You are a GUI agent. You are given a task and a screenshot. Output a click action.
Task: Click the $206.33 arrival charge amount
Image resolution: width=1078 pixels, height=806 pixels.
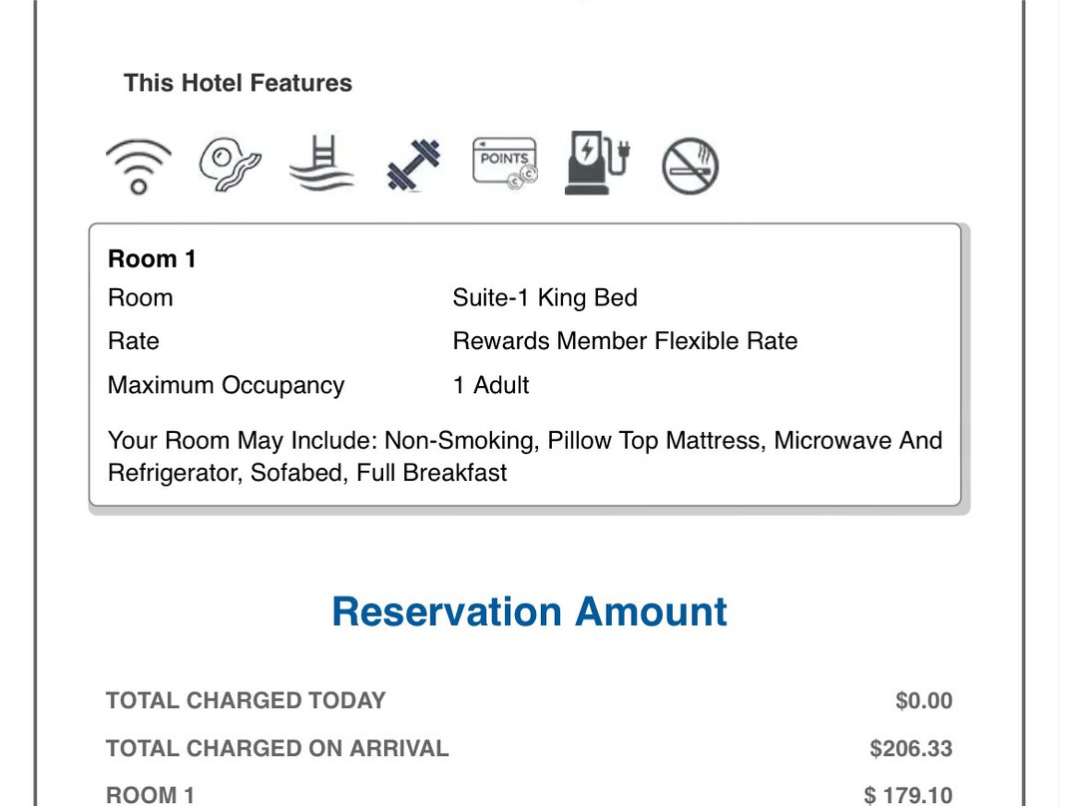click(x=910, y=749)
